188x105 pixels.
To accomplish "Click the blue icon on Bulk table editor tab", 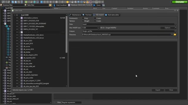I will click(x=106, y=15).
